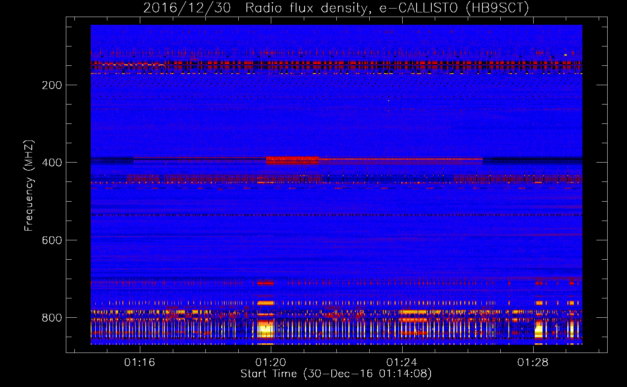Click the 200 frequency tick label

52,85
